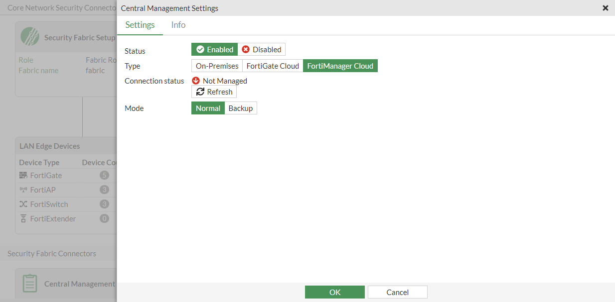Screen dimensions: 615x302
Task: Select FortiGate Cloud type
Action: [x=273, y=66]
